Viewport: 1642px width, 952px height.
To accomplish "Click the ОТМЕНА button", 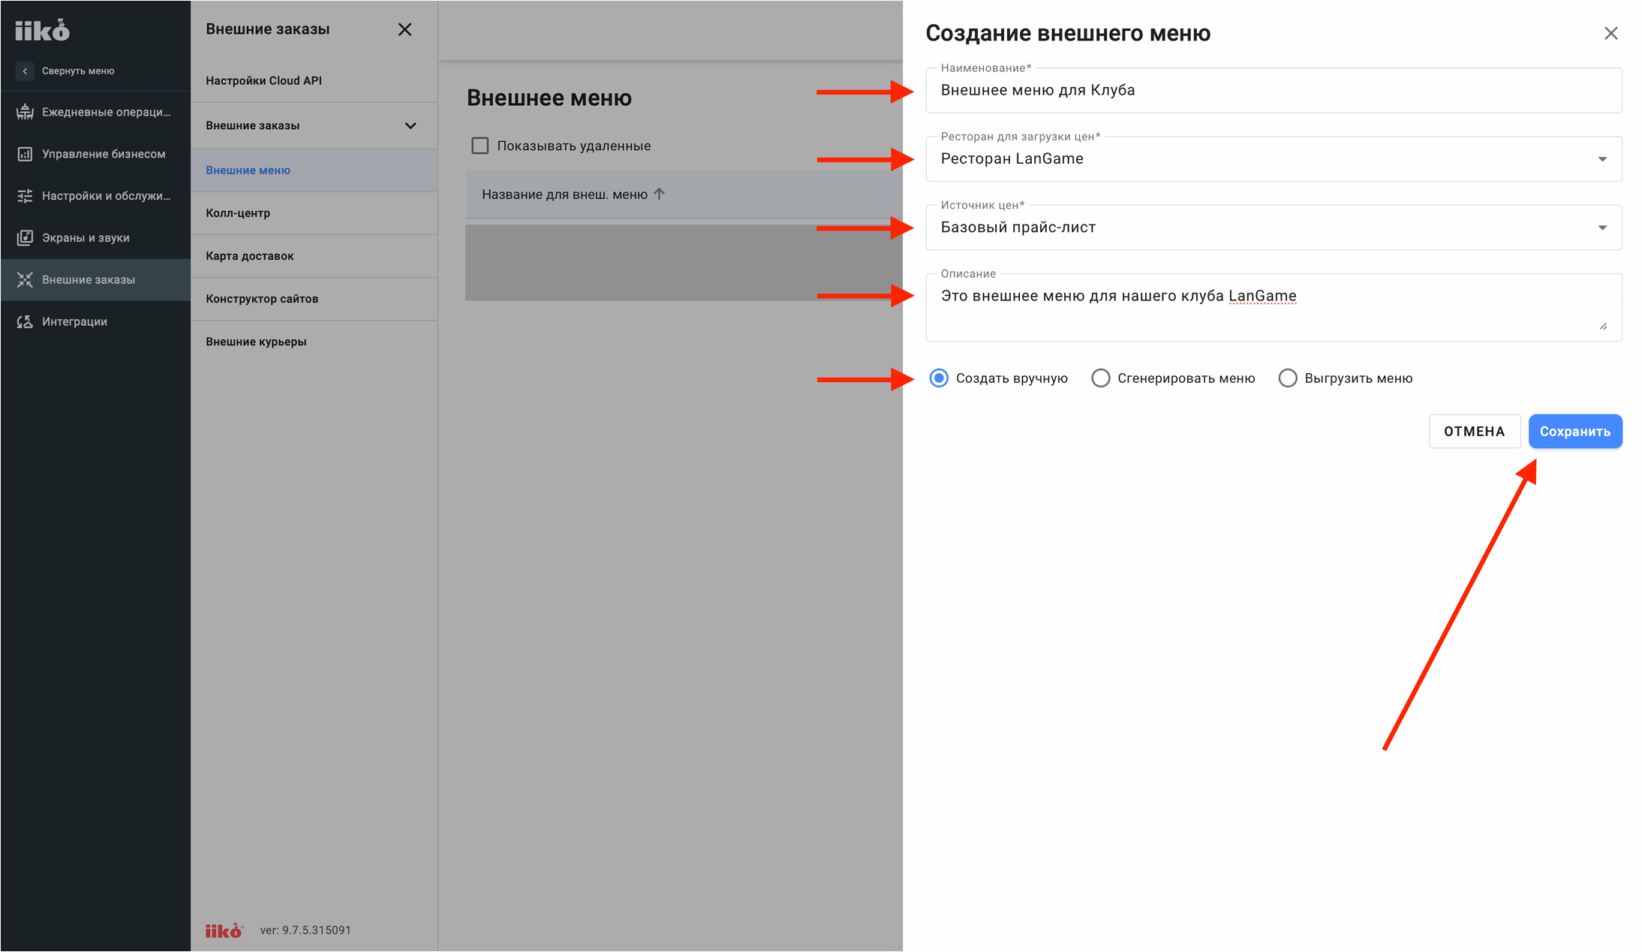I will click(1475, 431).
